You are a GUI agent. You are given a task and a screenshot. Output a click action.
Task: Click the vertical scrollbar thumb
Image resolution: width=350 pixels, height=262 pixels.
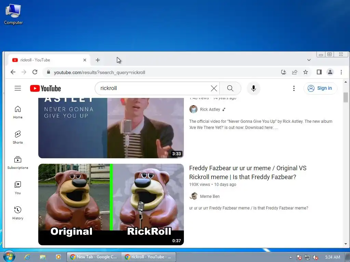click(346, 97)
